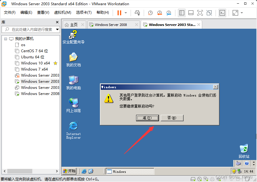Click the second quick launch icon
The height and width of the screenshot is (182, 257).
click(91, 171)
